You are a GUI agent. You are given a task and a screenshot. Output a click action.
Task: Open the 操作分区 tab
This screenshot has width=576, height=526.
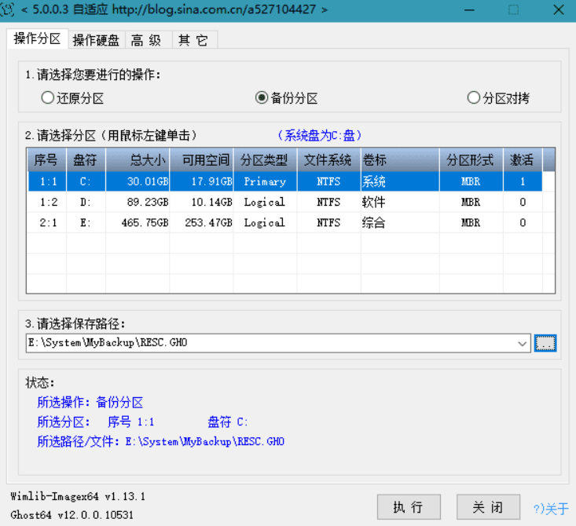coord(37,39)
